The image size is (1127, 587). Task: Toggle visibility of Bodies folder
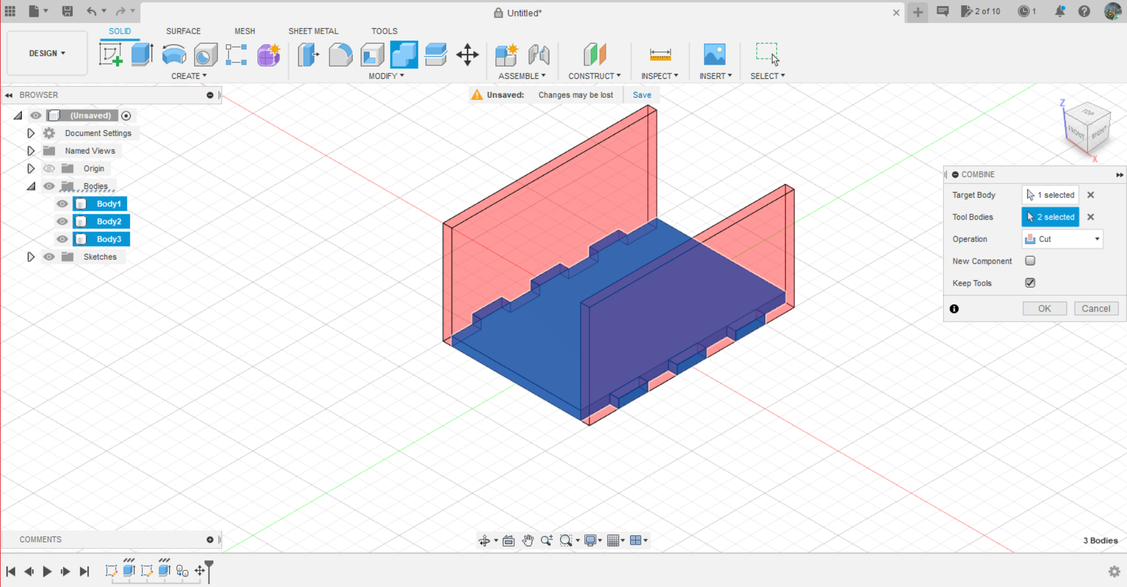click(49, 186)
